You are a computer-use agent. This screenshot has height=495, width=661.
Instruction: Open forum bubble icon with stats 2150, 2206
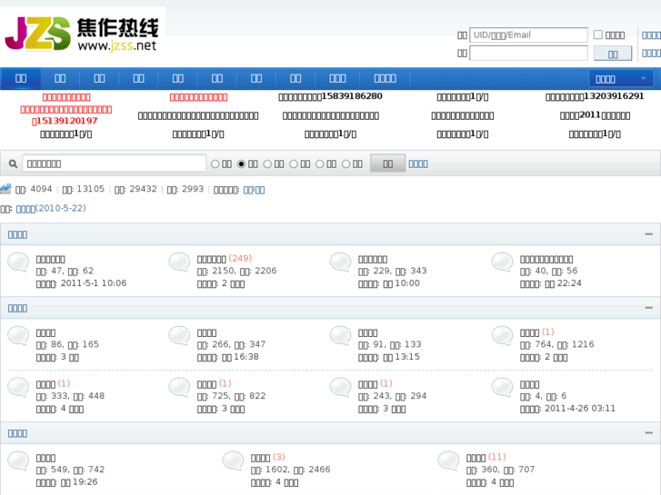pyautogui.click(x=180, y=262)
